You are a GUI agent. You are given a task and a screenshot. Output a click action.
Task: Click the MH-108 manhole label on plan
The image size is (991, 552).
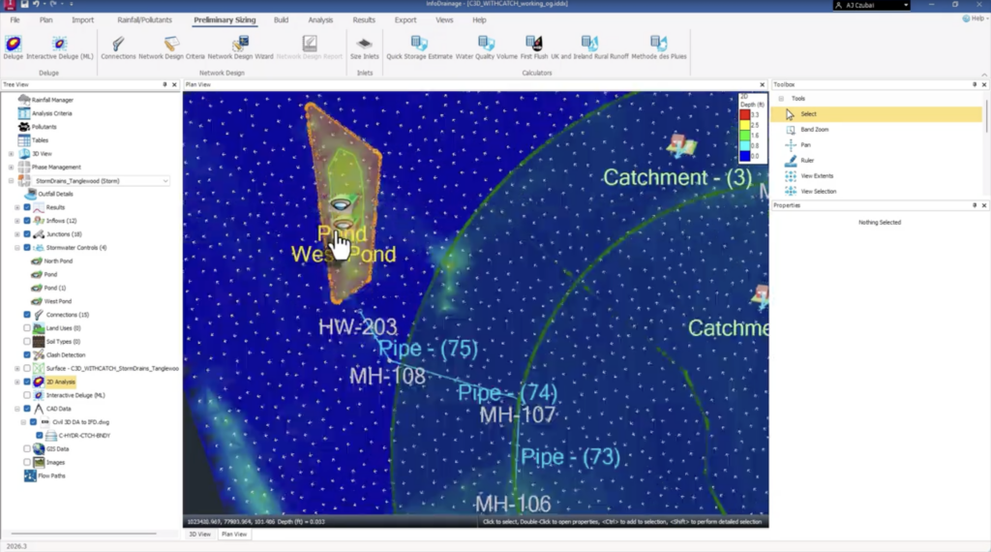(387, 376)
